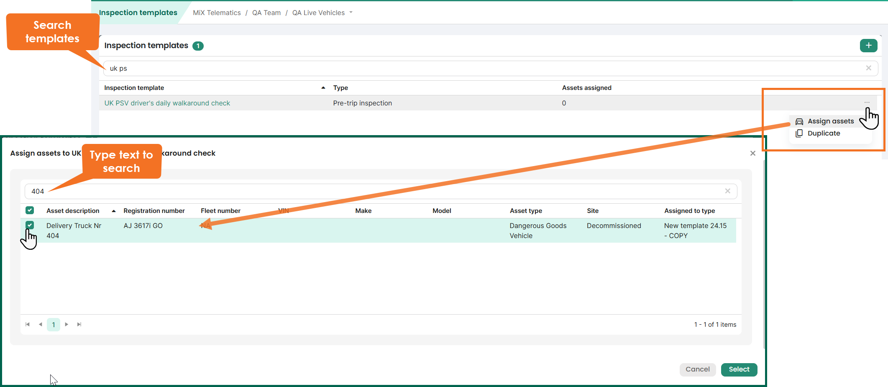Click '1 - 1 of 1 items' pager label
Image resolution: width=888 pixels, height=387 pixels.
pos(715,325)
